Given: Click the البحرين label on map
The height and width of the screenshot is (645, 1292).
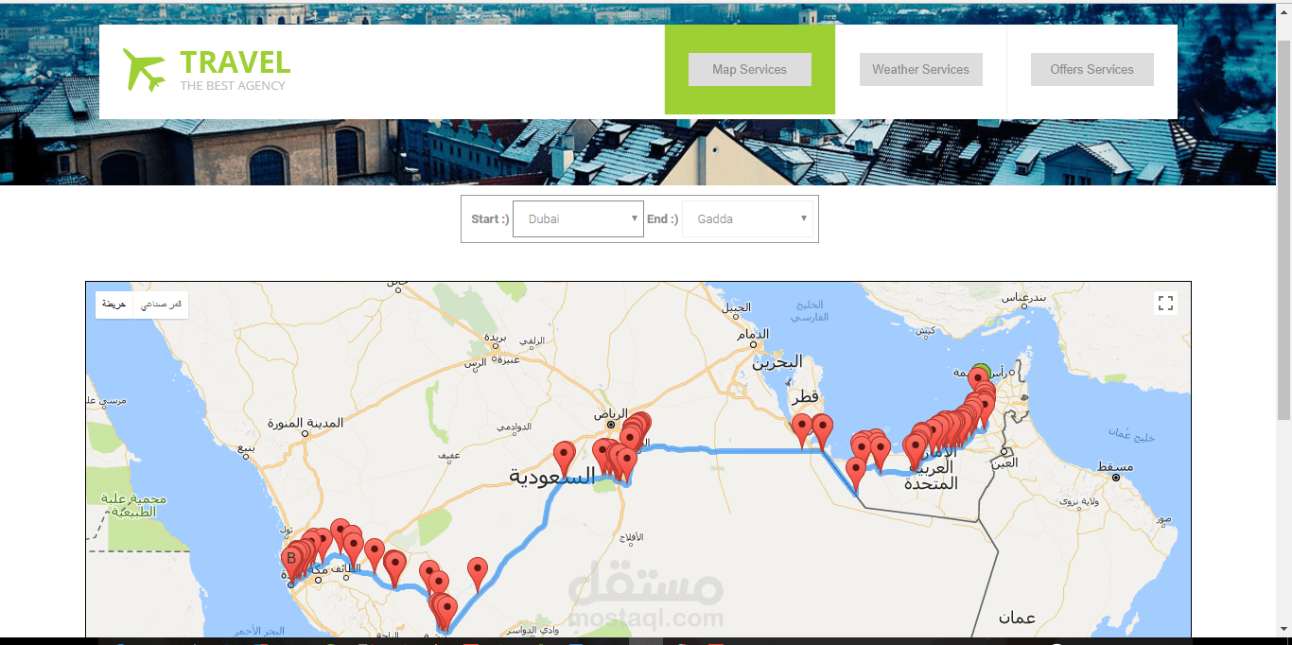Looking at the screenshot, I should 777,361.
